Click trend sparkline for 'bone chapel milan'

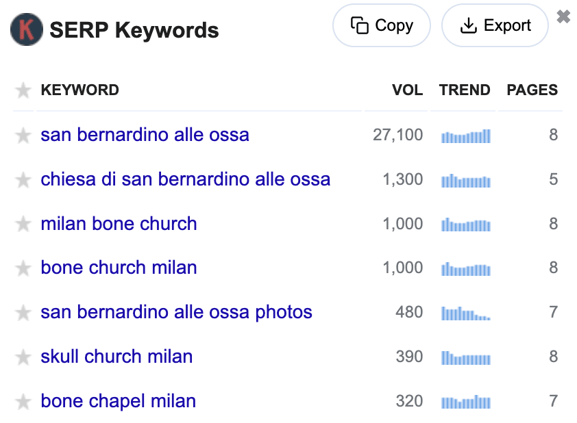pos(466,402)
